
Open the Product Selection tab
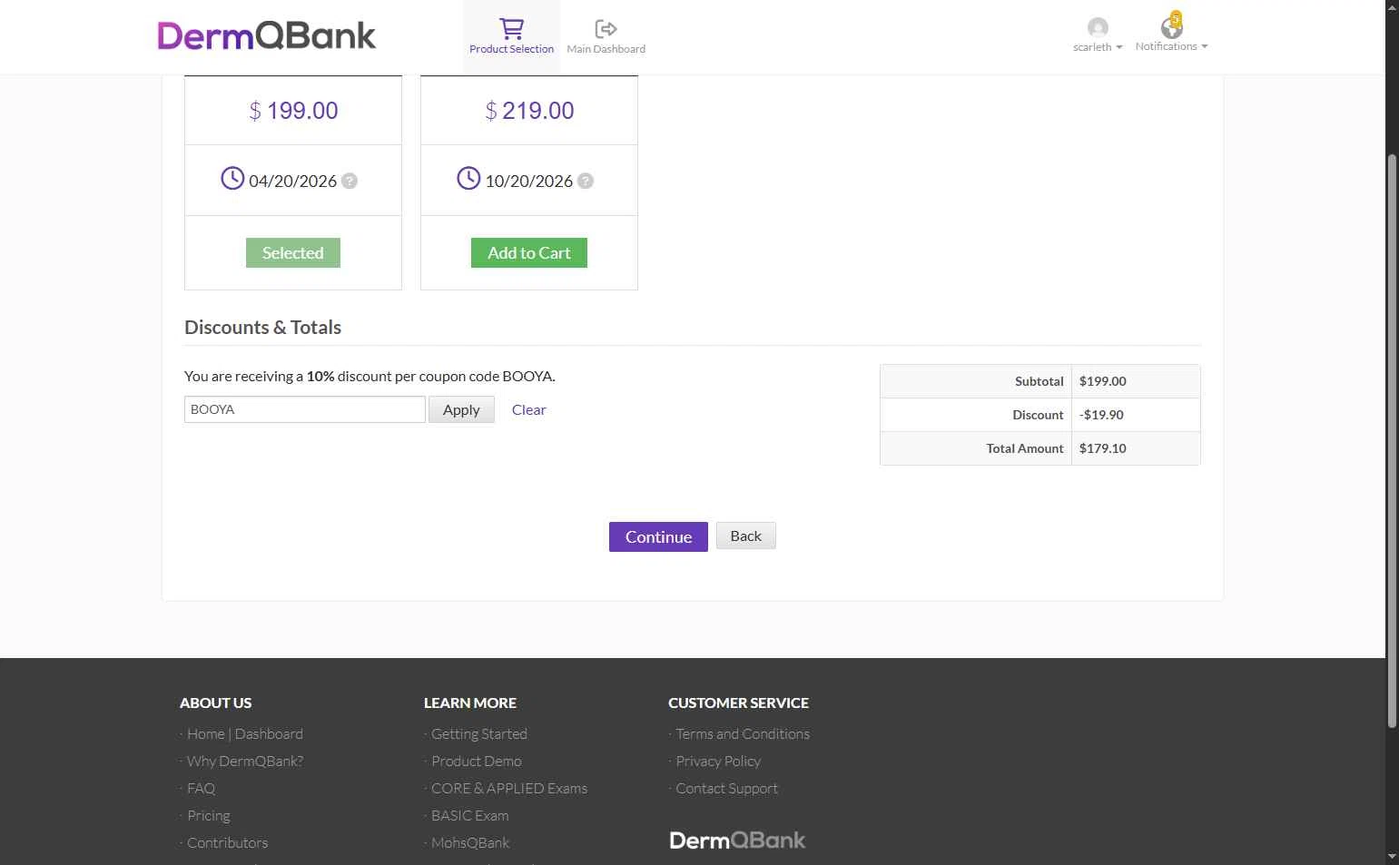click(x=511, y=37)
